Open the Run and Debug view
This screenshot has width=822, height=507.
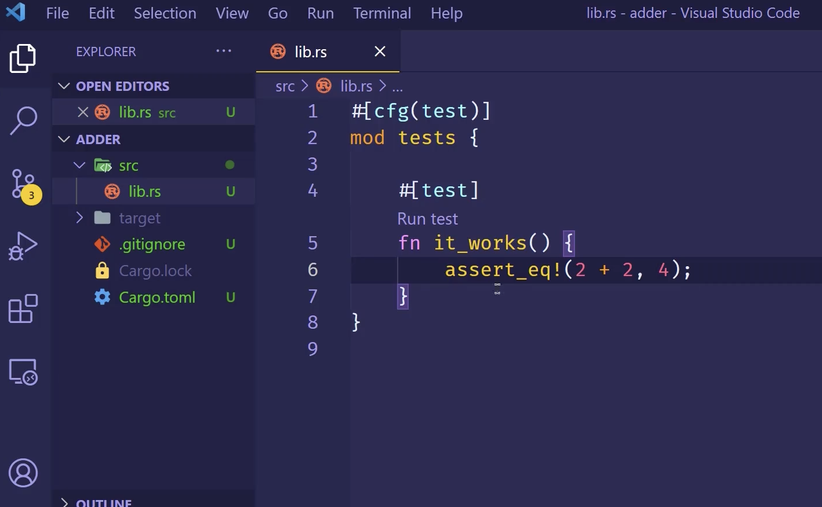click(23, 246)
